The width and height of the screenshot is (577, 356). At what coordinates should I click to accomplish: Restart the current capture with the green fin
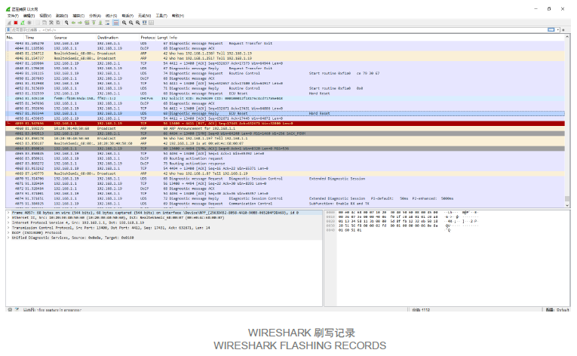[23, 23]
